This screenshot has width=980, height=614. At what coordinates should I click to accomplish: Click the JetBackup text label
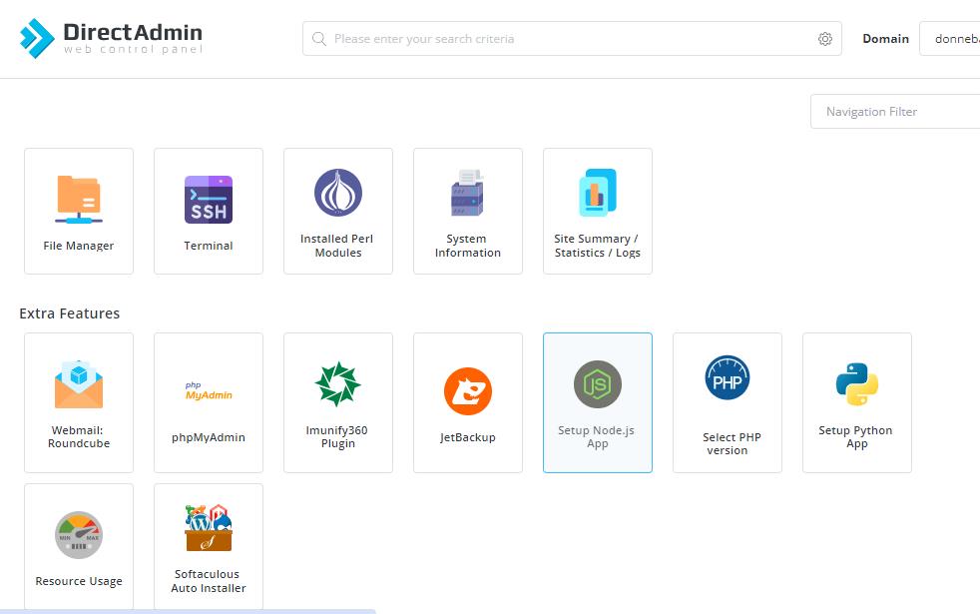[467, 437]
